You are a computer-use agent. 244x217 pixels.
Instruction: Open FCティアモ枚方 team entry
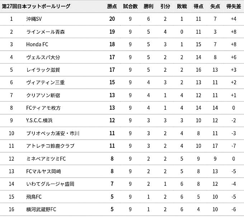pyautogui.click(x=43, y=108)
